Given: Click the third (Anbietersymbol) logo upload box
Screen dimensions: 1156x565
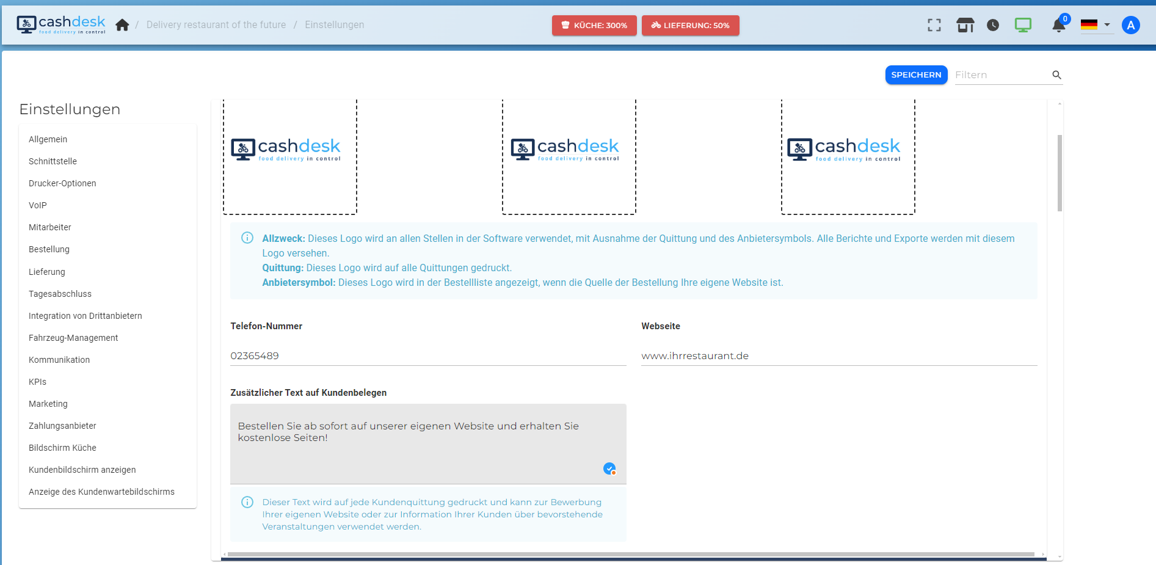Looking at the screenshot, I should click(x=848, y=157).
